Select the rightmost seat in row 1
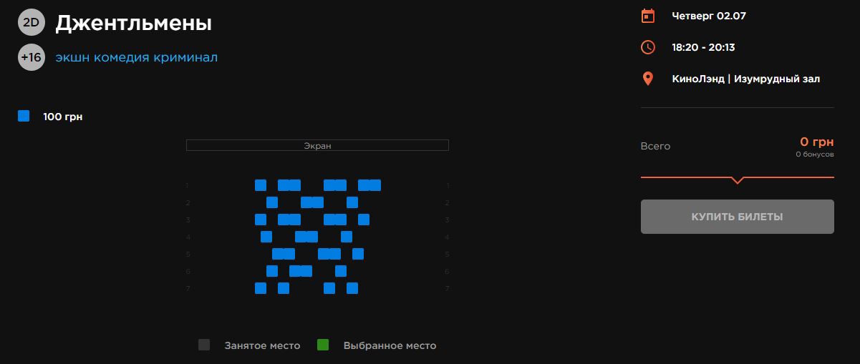The width and height of the screenshot is (860, 364). (x=375, y=185)
